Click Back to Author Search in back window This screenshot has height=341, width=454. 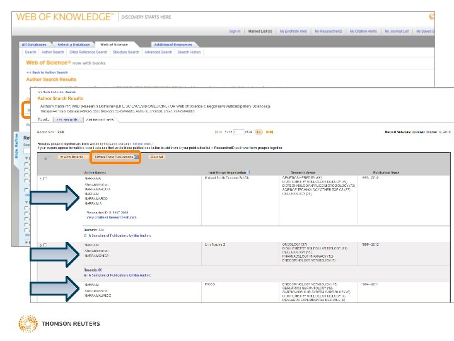47,73
